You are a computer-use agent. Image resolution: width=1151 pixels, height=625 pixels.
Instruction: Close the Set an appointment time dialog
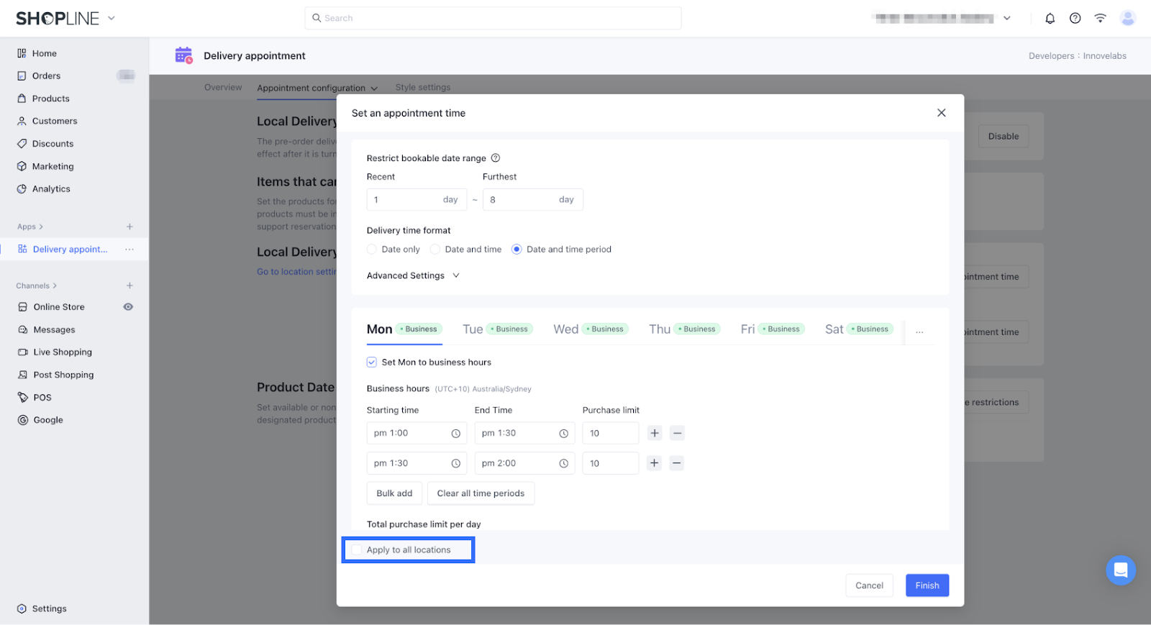coord(941,113)
